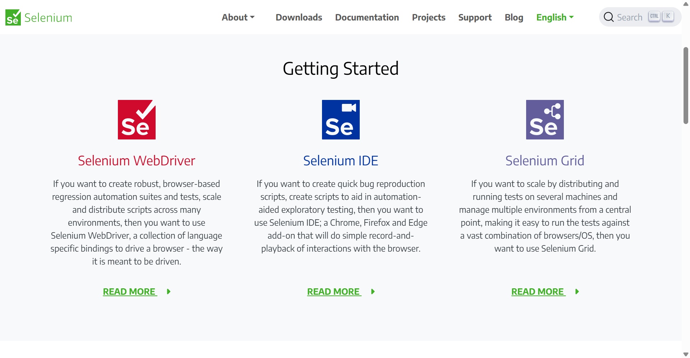Click the red Selenium WebDriver icon
The height and width of the screenshot is (358, 690).
pyautogui.click(x=137, y=120)
